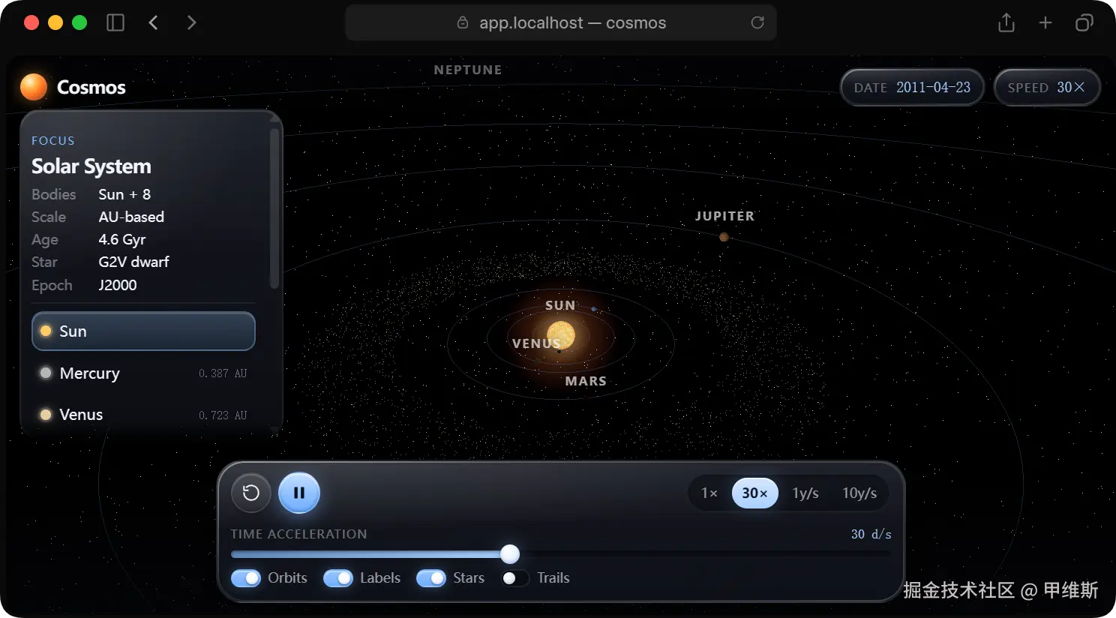The height and width of the screenshot is (618, 1116).
Task: Turn off the Labels toggle
Action: click(x=338, y=578)
